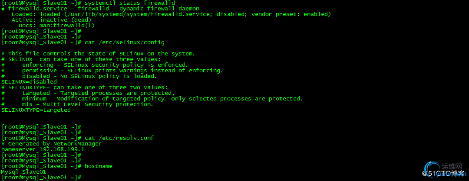Click the '# Generated by NetworkManager' comment
The height and width of the screenshot is (181, 469).
tap(51, 144)
